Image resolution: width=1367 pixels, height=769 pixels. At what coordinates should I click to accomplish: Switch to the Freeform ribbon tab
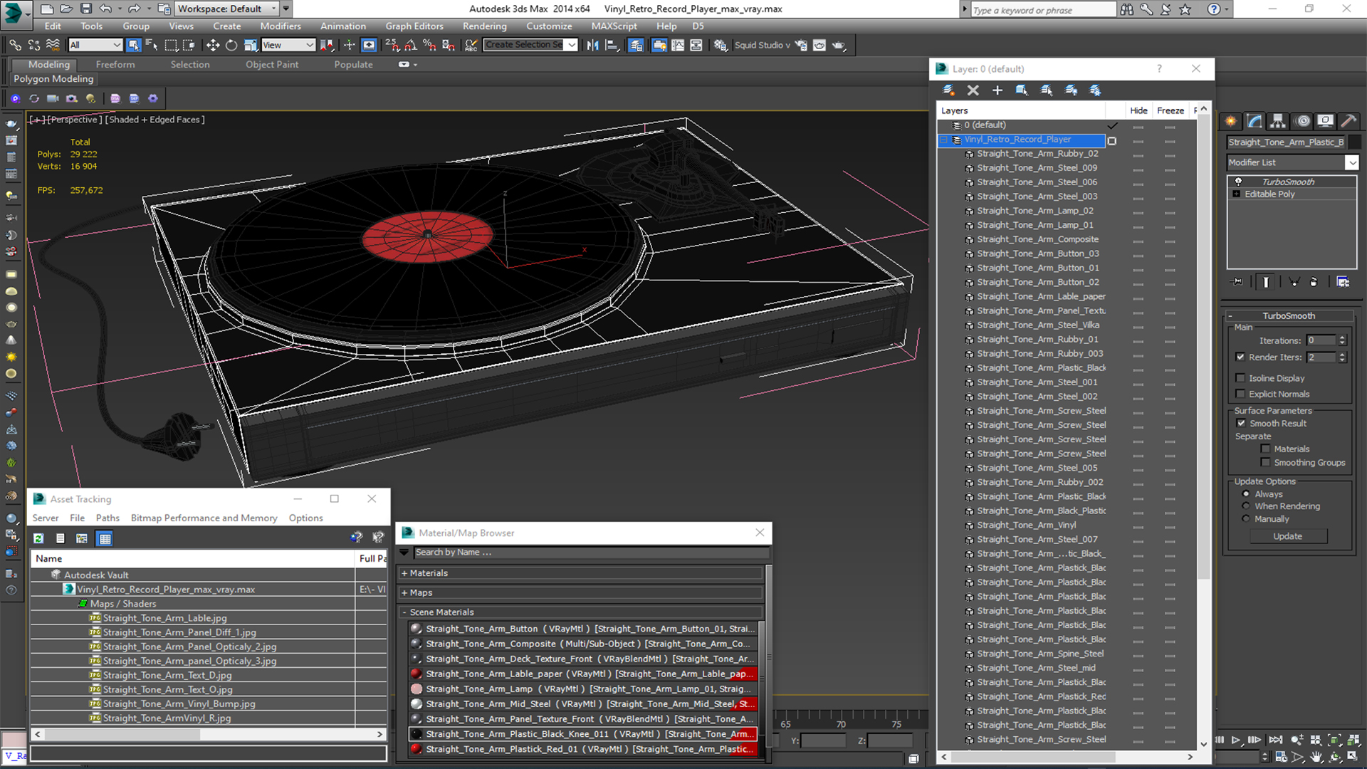pos(115,64)
